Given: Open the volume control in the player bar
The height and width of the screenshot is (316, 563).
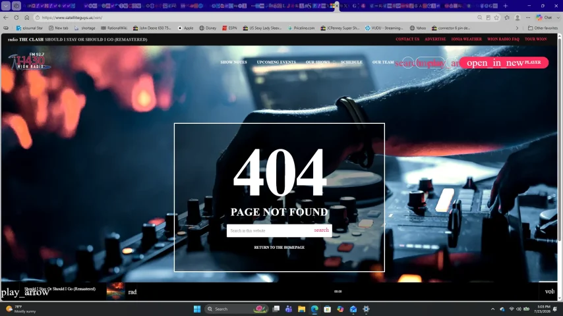Looking at the screenshot, I should point(549,292).
